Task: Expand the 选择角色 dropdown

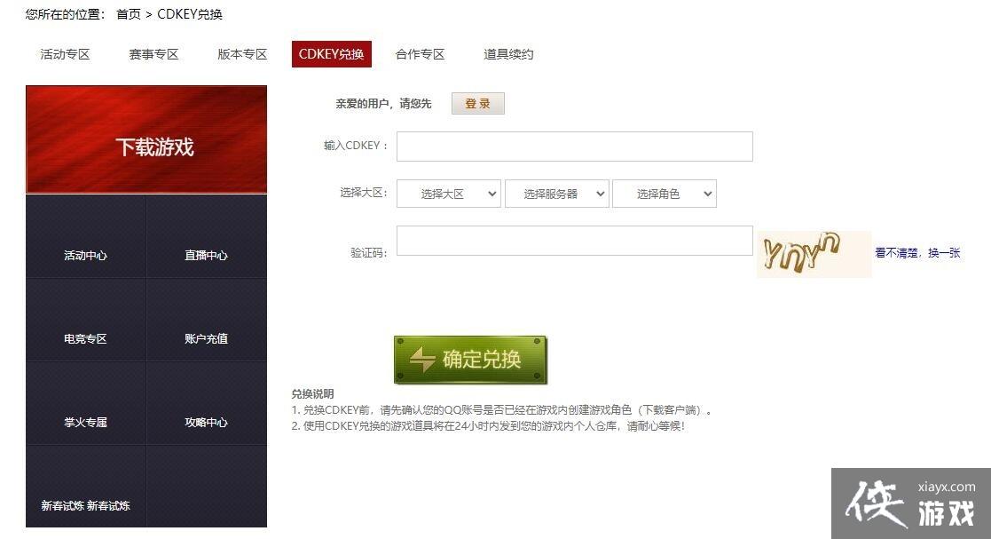Action: pos(665,194)
